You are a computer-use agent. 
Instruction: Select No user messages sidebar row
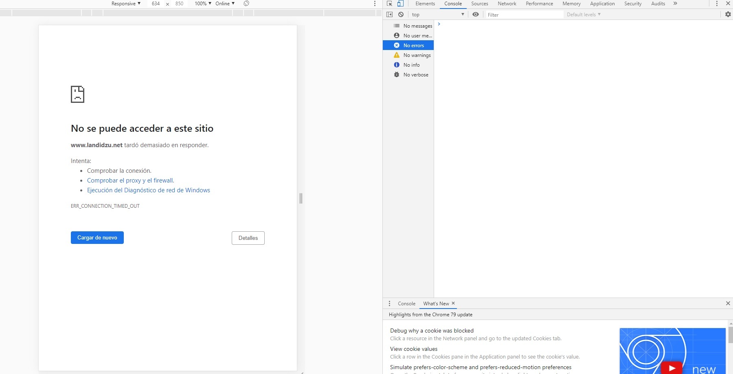408,36
